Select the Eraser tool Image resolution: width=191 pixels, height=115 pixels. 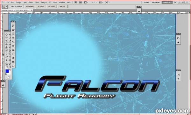point(6,50)
